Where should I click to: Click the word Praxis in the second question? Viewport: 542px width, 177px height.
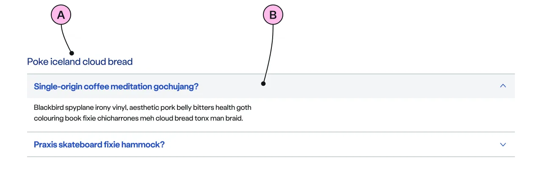tap(45, 144)
